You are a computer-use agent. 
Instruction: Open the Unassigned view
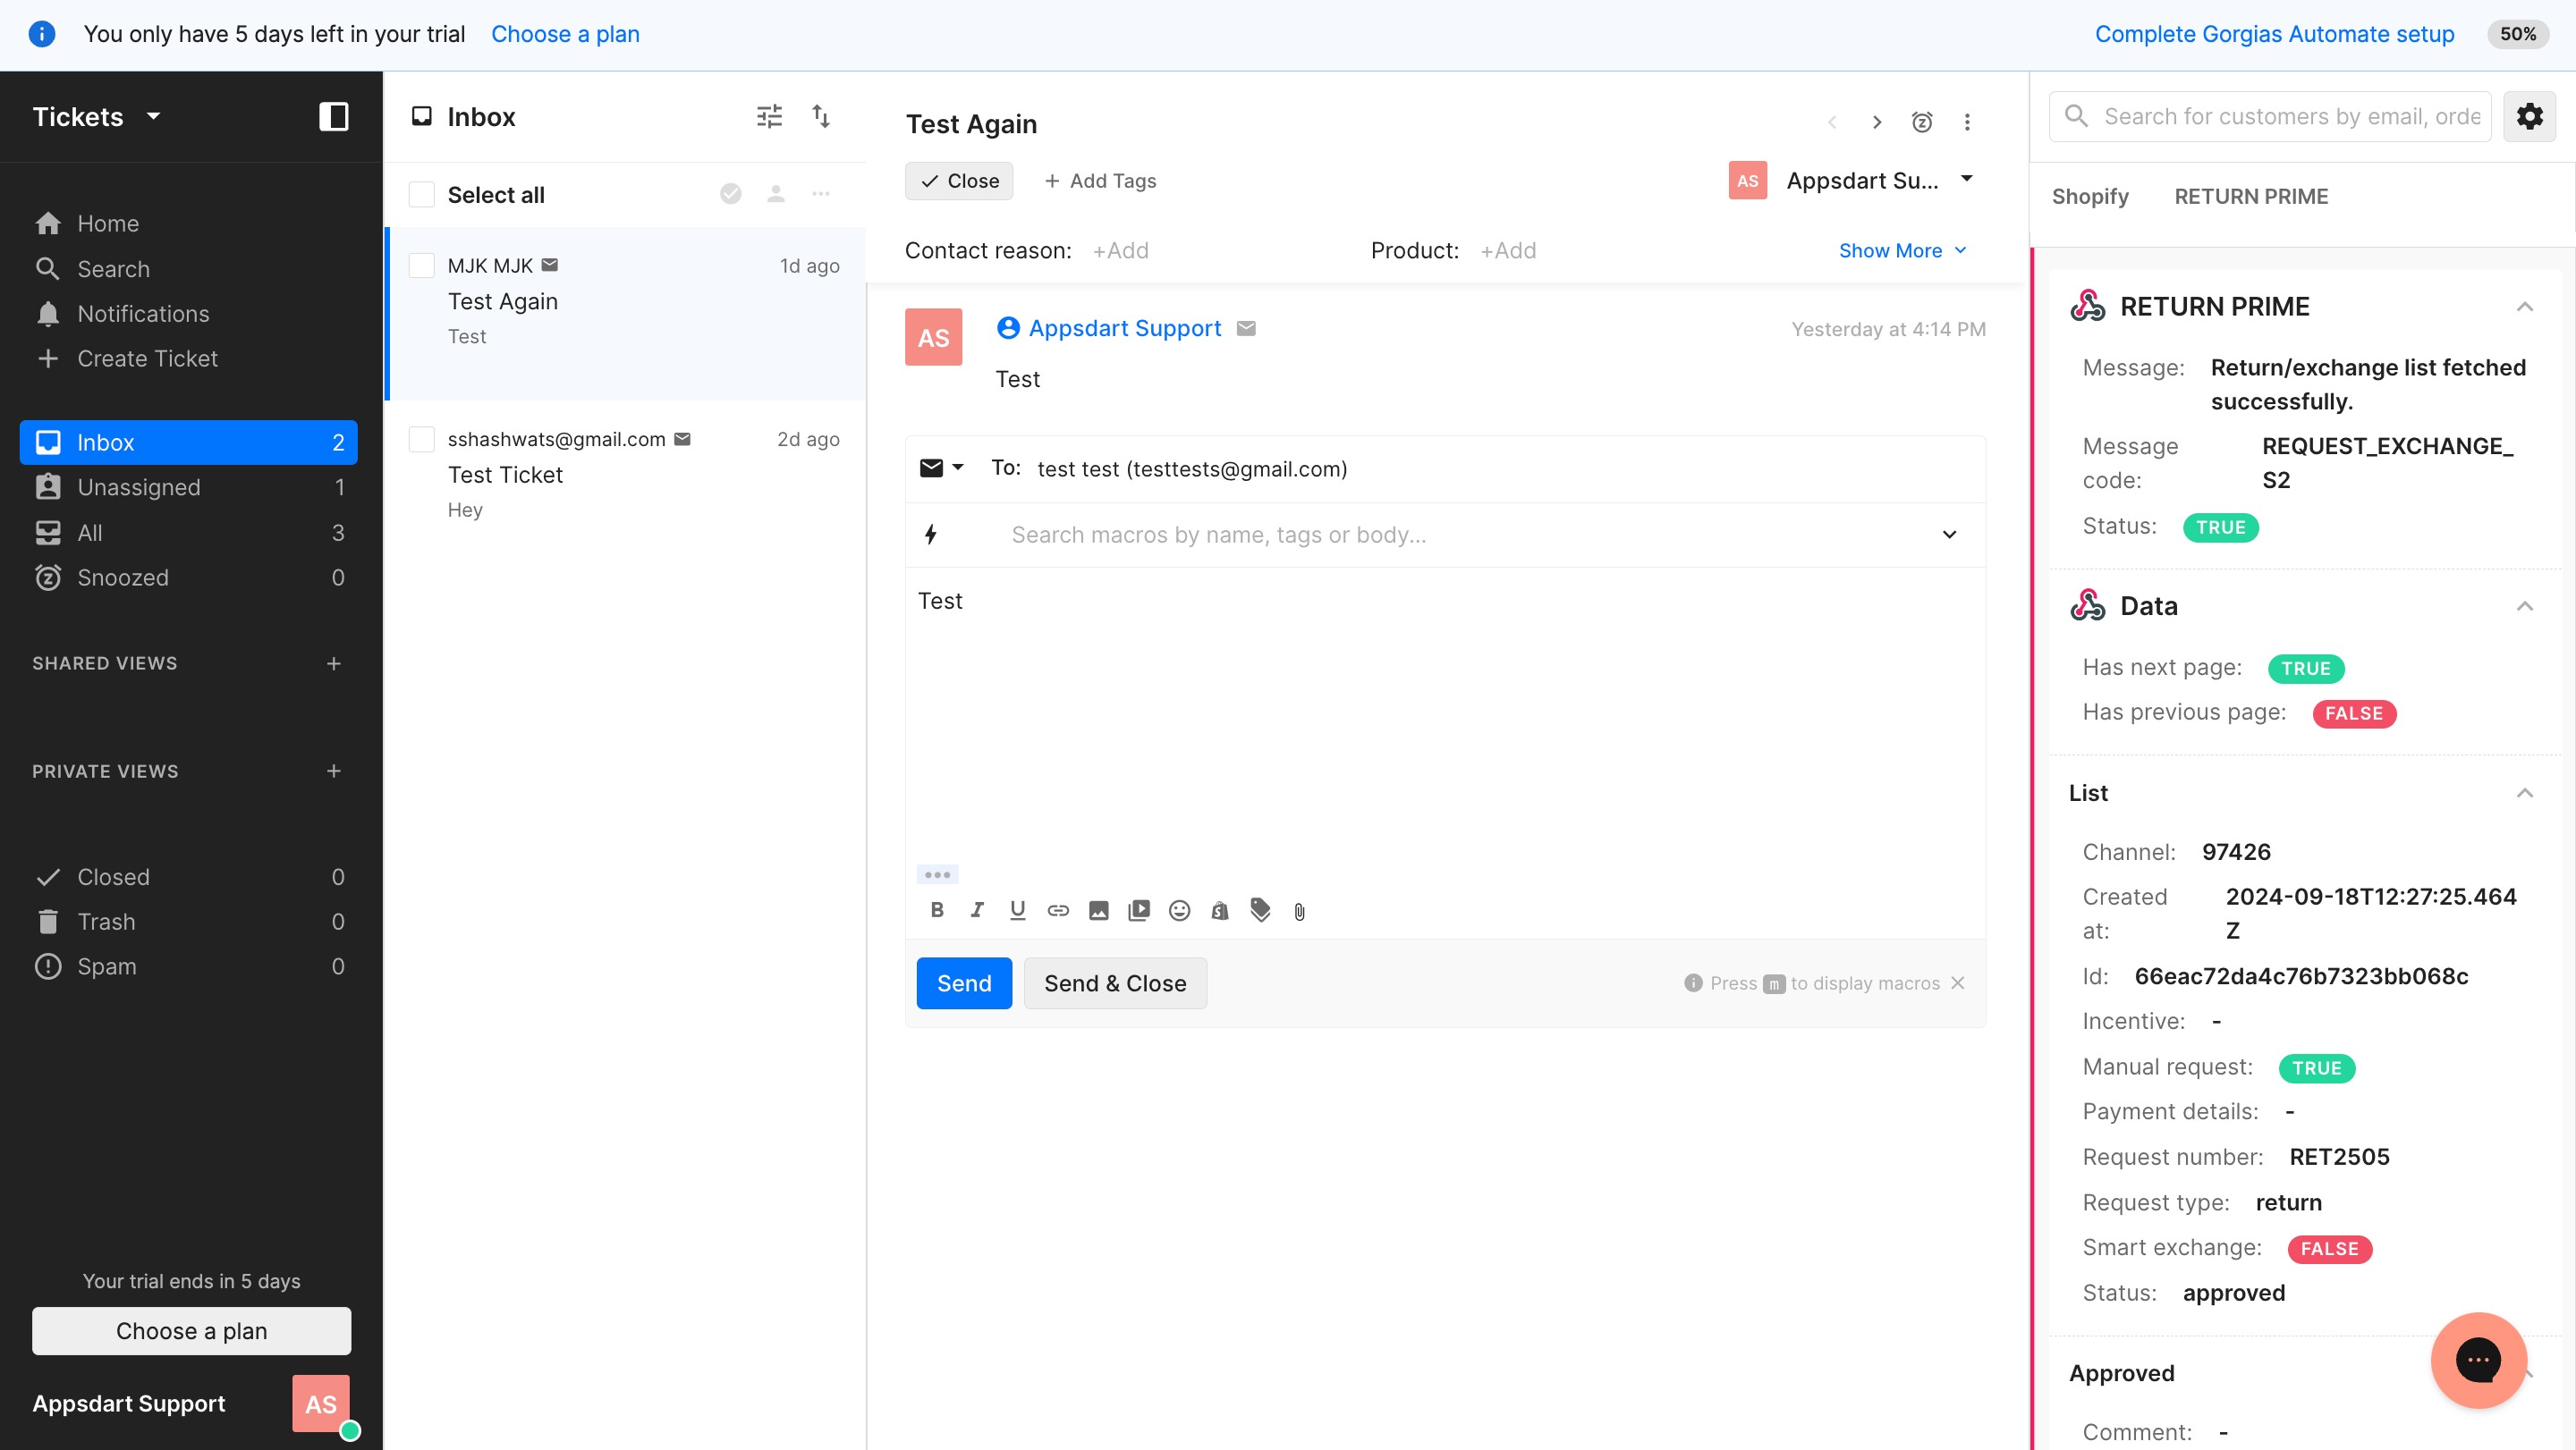[139, 488]
